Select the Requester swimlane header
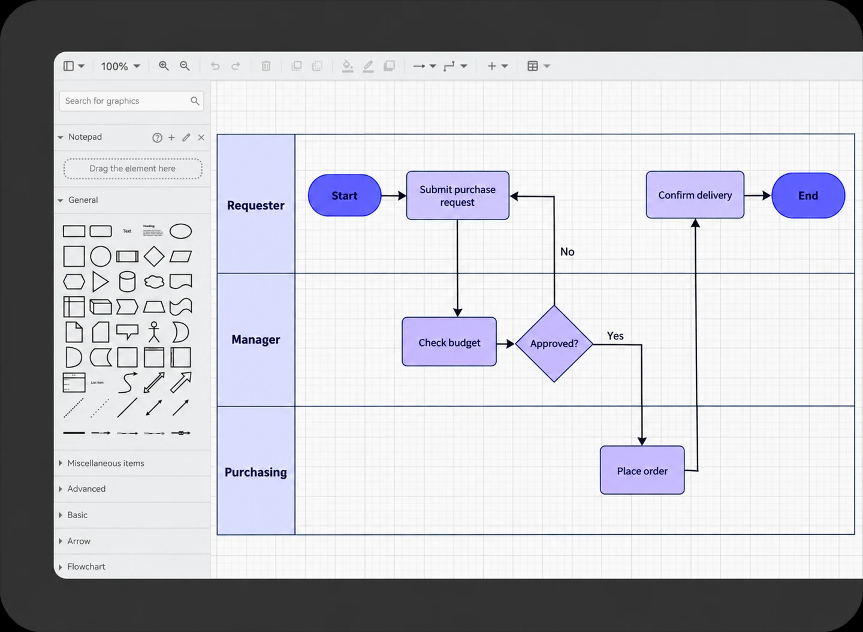 pyautogui.click(x=256, y=204)
